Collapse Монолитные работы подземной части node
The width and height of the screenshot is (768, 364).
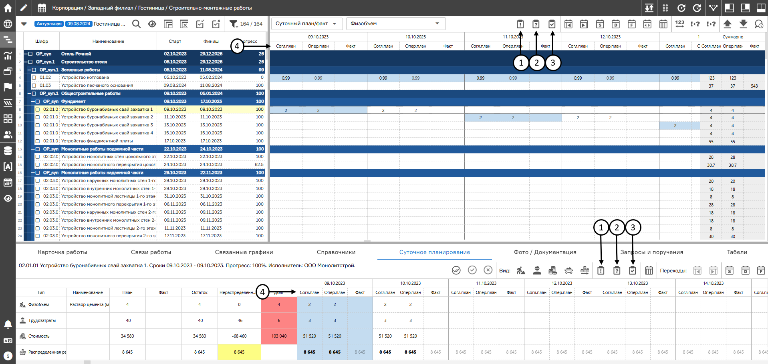(x=33, y=149)
